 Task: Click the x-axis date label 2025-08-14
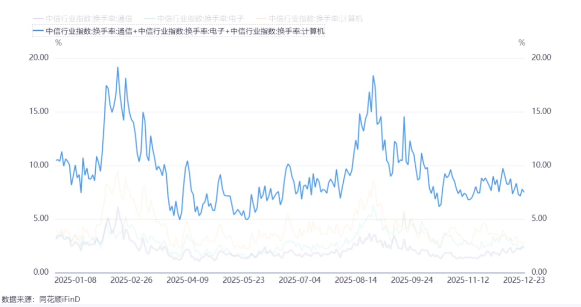[x=356, y=280]
